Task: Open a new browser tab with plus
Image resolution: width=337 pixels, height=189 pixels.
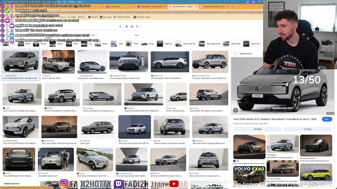Action: pos(232,6)
